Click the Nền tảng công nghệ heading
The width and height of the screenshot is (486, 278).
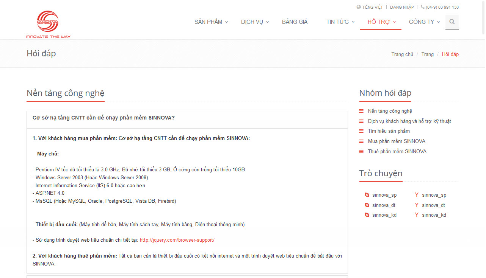66,93
